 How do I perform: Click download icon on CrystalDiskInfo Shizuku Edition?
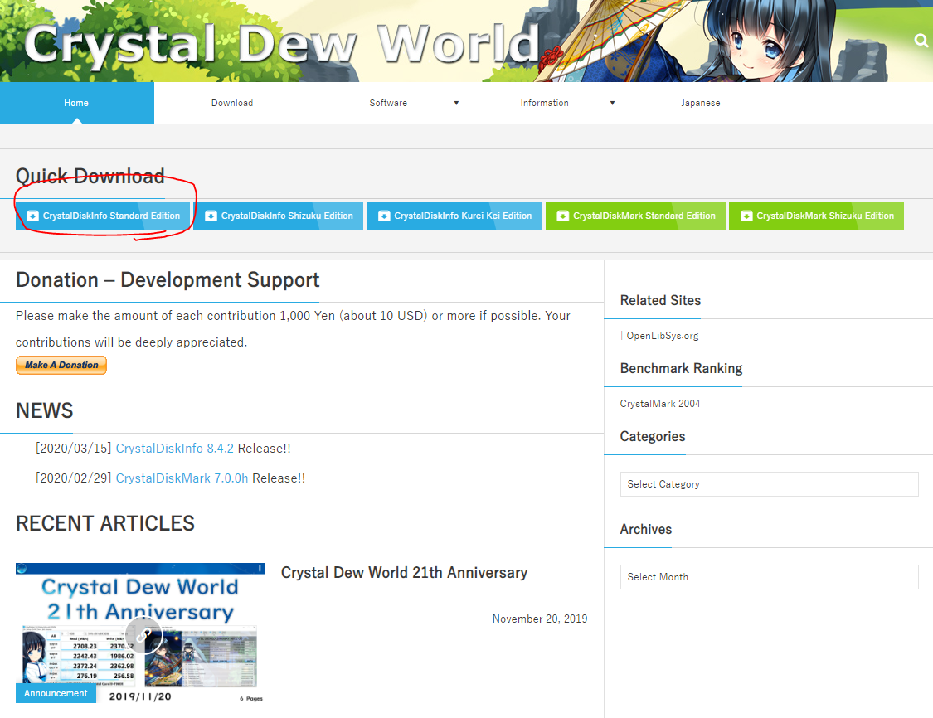coord(211,216)
